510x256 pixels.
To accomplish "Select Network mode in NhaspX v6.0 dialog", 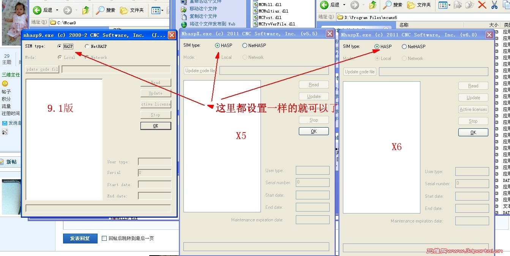I will coord(404,58).
